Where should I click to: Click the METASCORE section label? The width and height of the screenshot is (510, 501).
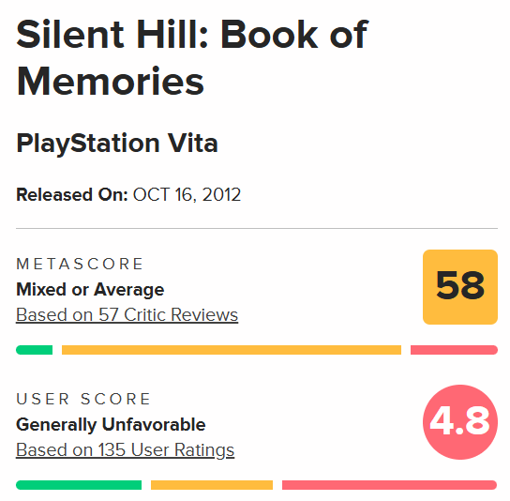80,264
